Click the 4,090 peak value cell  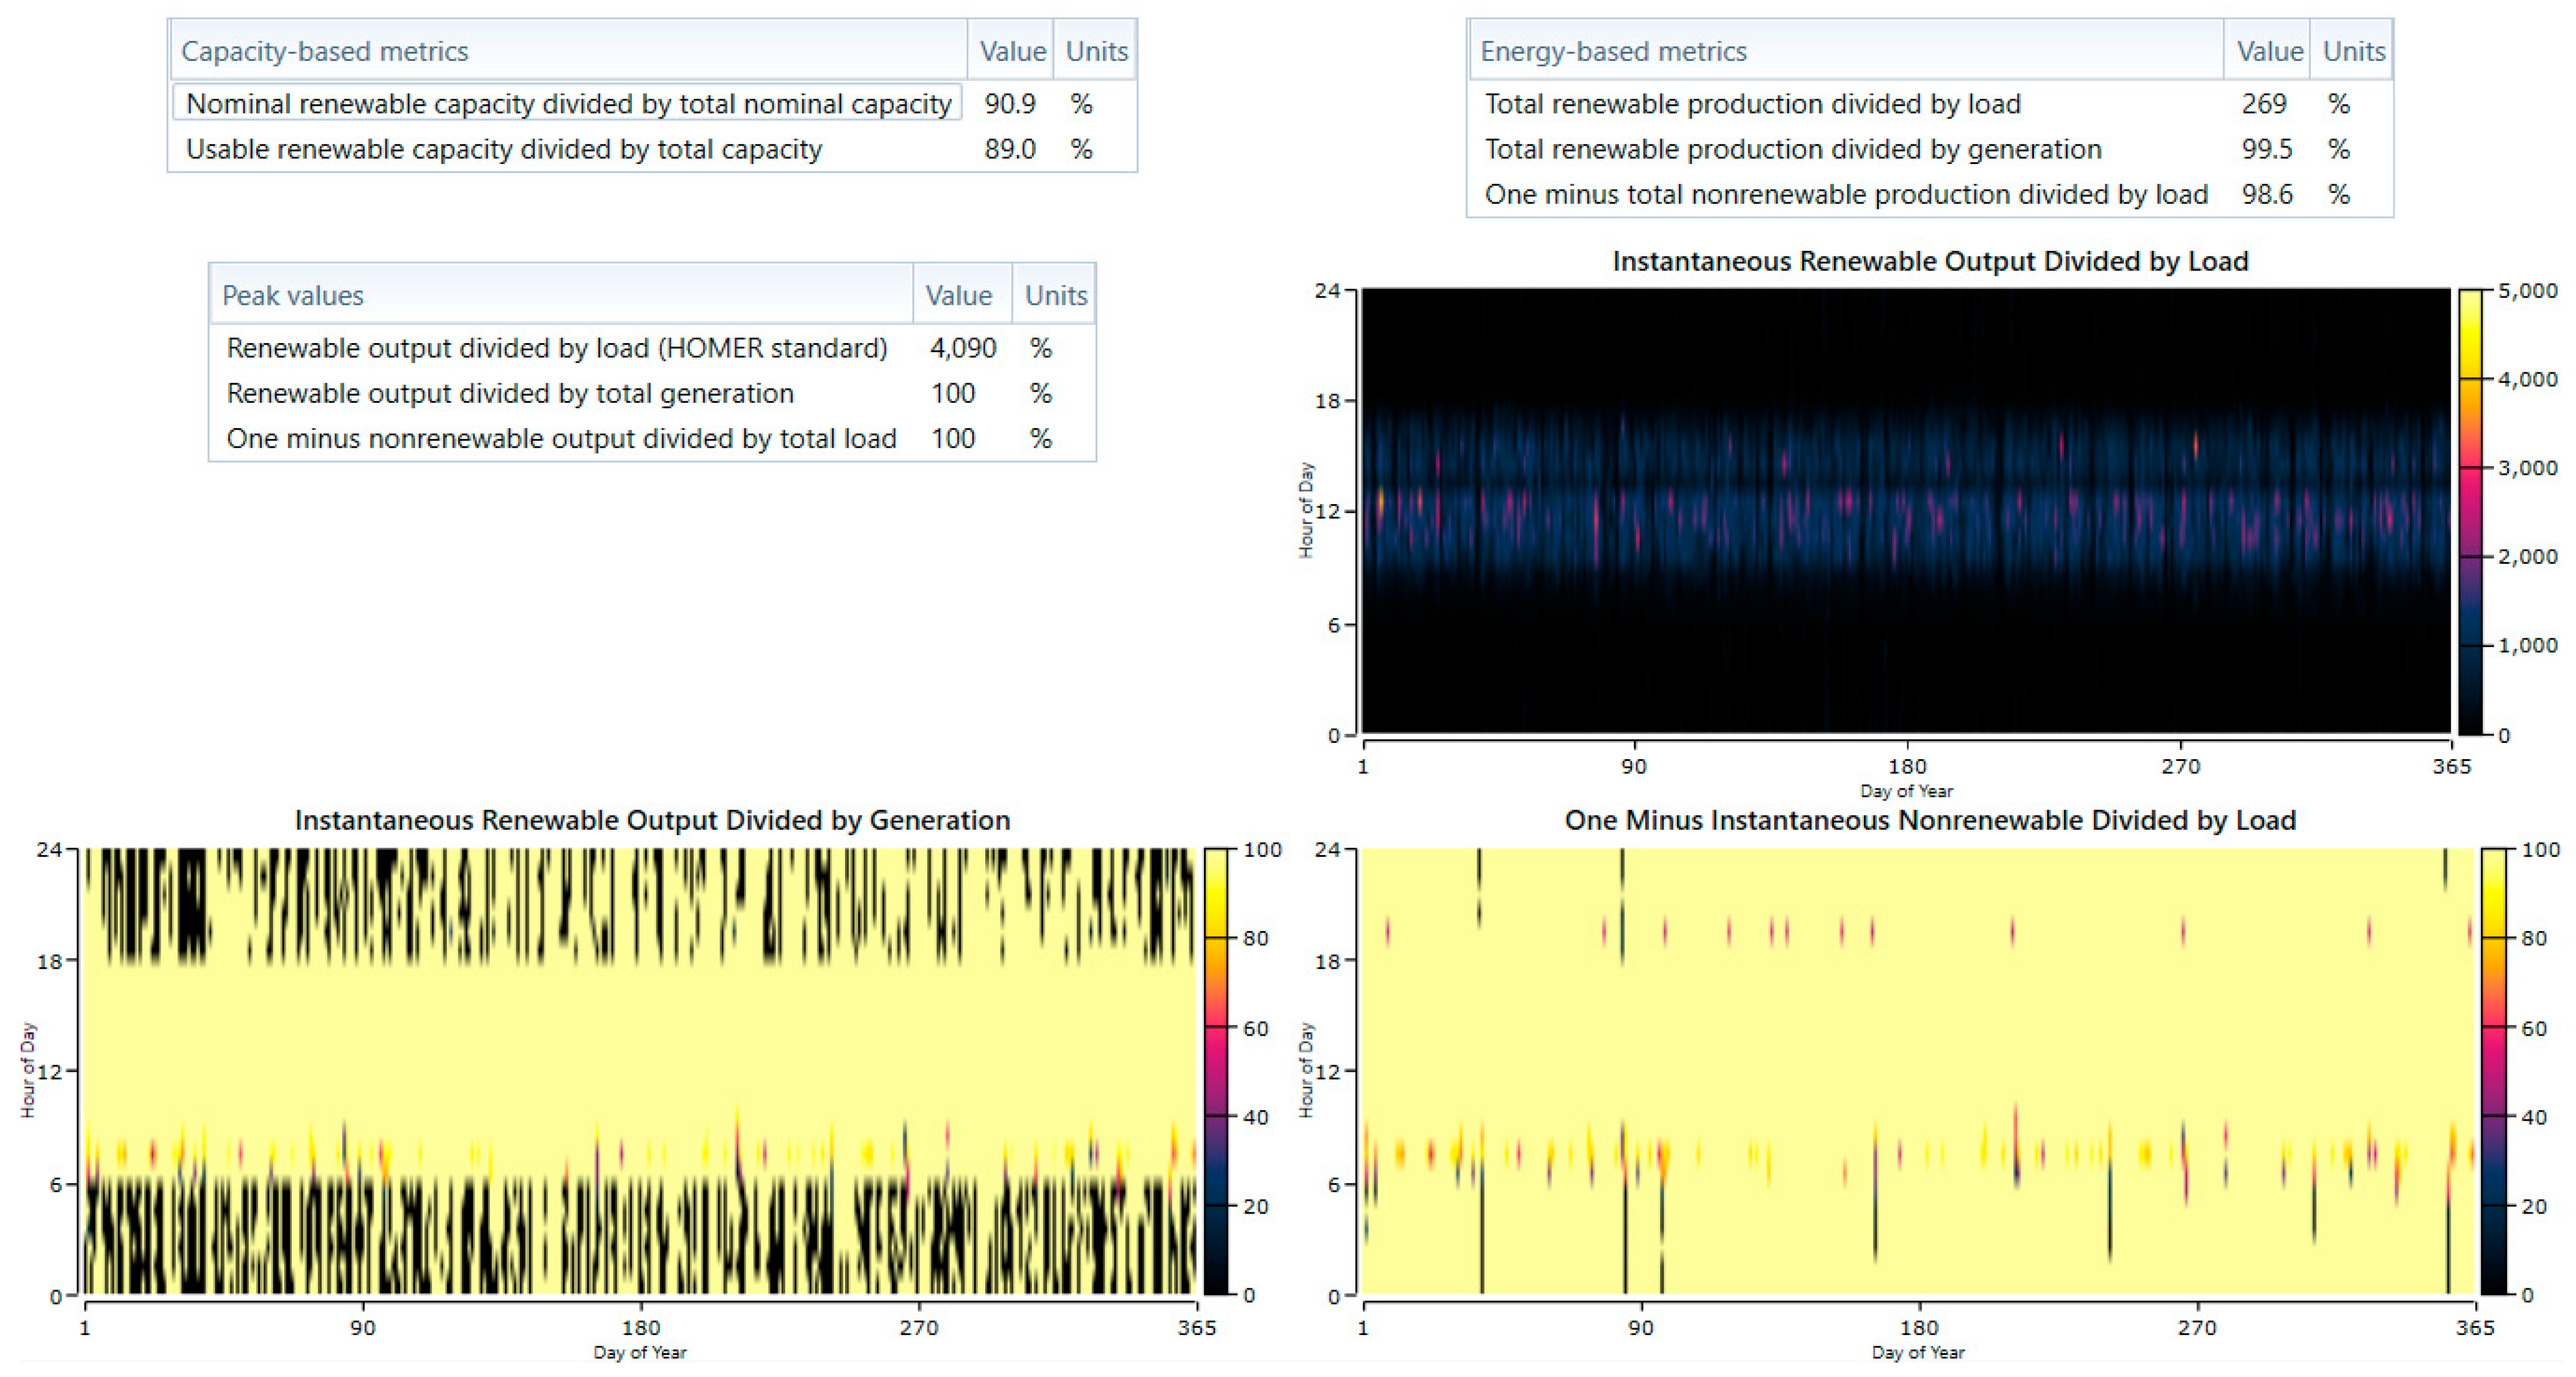click(962, 349)
